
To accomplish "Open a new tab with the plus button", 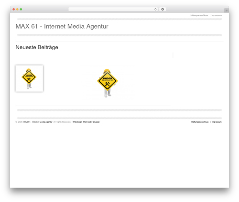I will coord(227,11).
